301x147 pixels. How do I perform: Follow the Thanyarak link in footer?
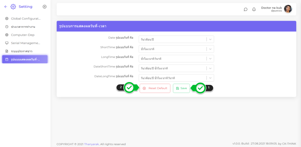pyautogui.click(x=91, y=144)
